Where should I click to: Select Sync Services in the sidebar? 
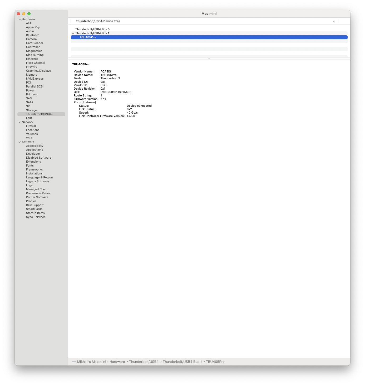(36, 217)
